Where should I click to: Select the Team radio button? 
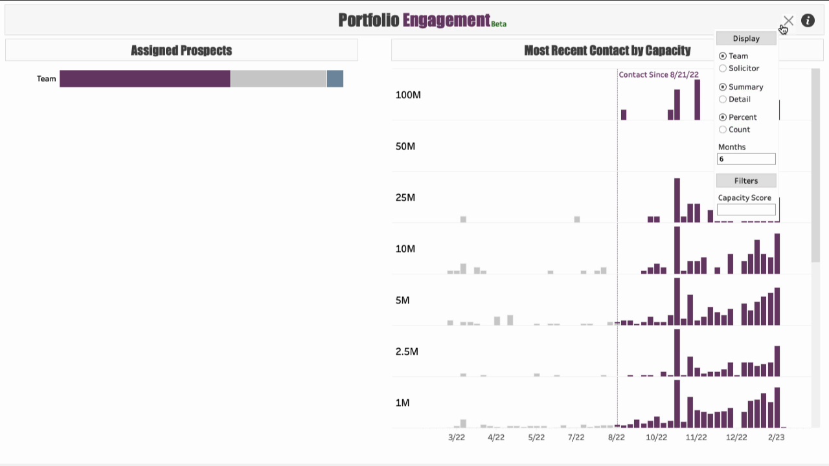click(723, 56)
